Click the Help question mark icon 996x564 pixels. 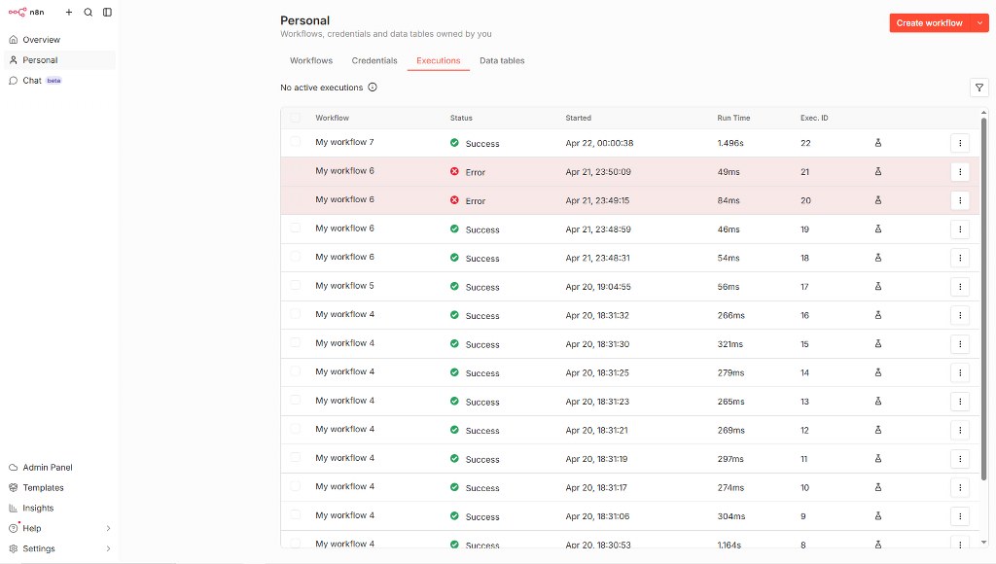point(14,528)
